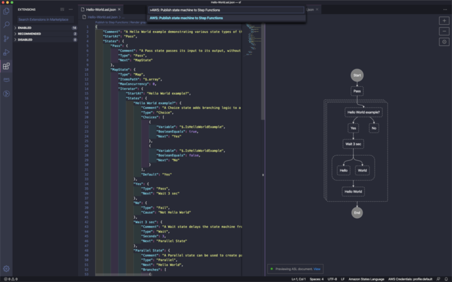Click the breadcrumb ellipsis after the file name
452x282 pixels.
pos(123,17)
